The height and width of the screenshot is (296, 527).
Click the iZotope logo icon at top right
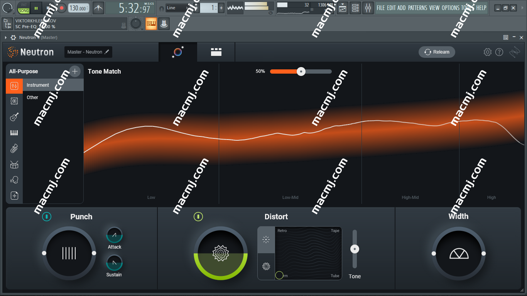click(x=515, y=52)
